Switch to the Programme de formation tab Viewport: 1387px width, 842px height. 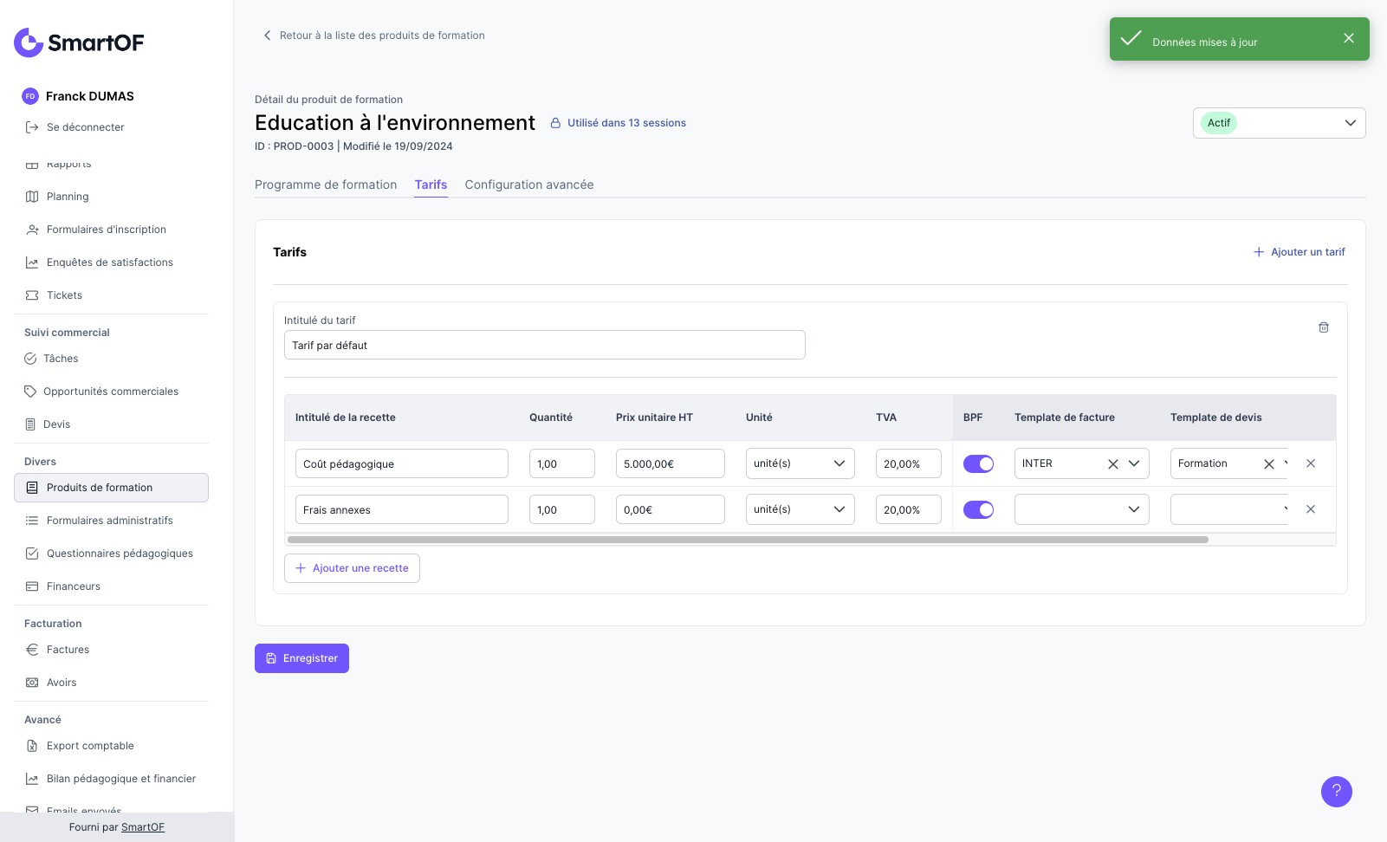click(x=326, y=185)
